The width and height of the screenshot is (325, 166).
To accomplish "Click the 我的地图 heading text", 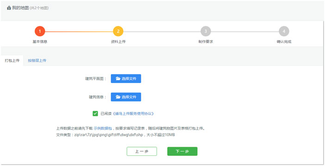I will (20, 8).
